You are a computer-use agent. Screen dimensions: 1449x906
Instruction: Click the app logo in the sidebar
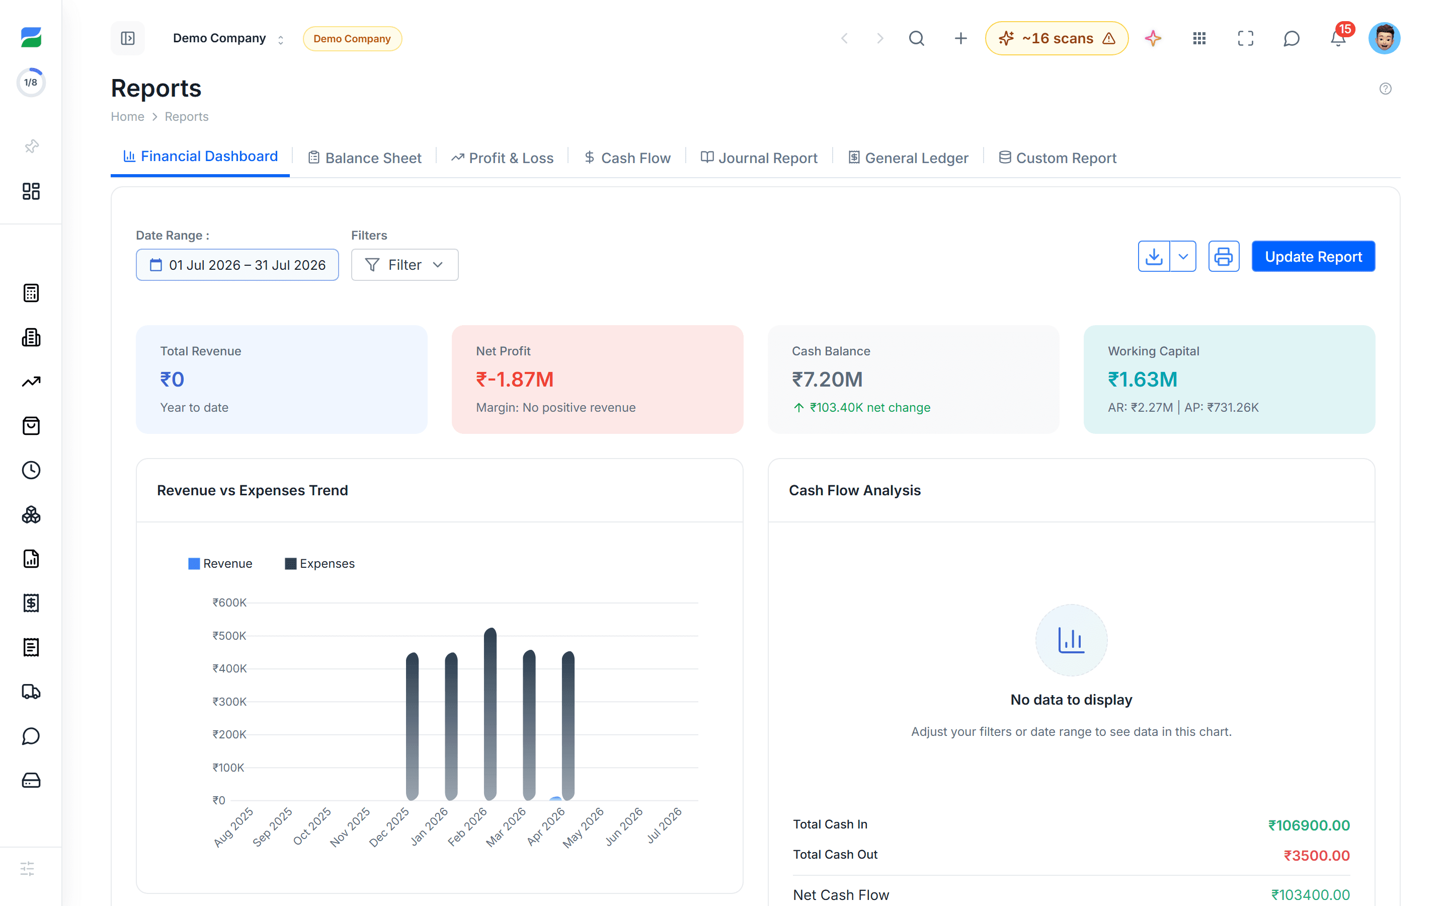(x=31, y=38)
